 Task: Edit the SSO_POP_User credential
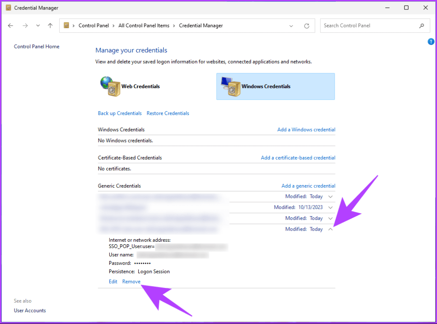113,281
